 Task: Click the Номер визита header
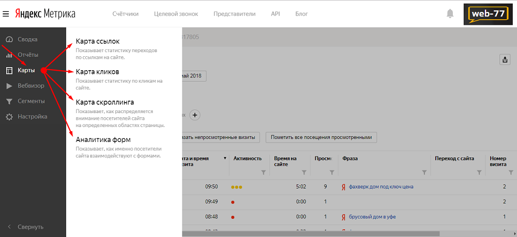point(498,161)
